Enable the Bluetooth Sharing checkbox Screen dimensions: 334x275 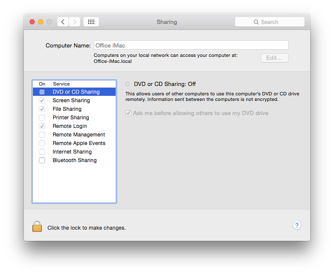pos(42,160)
